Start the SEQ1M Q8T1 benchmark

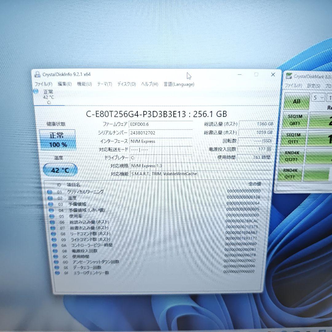point(295,120)
